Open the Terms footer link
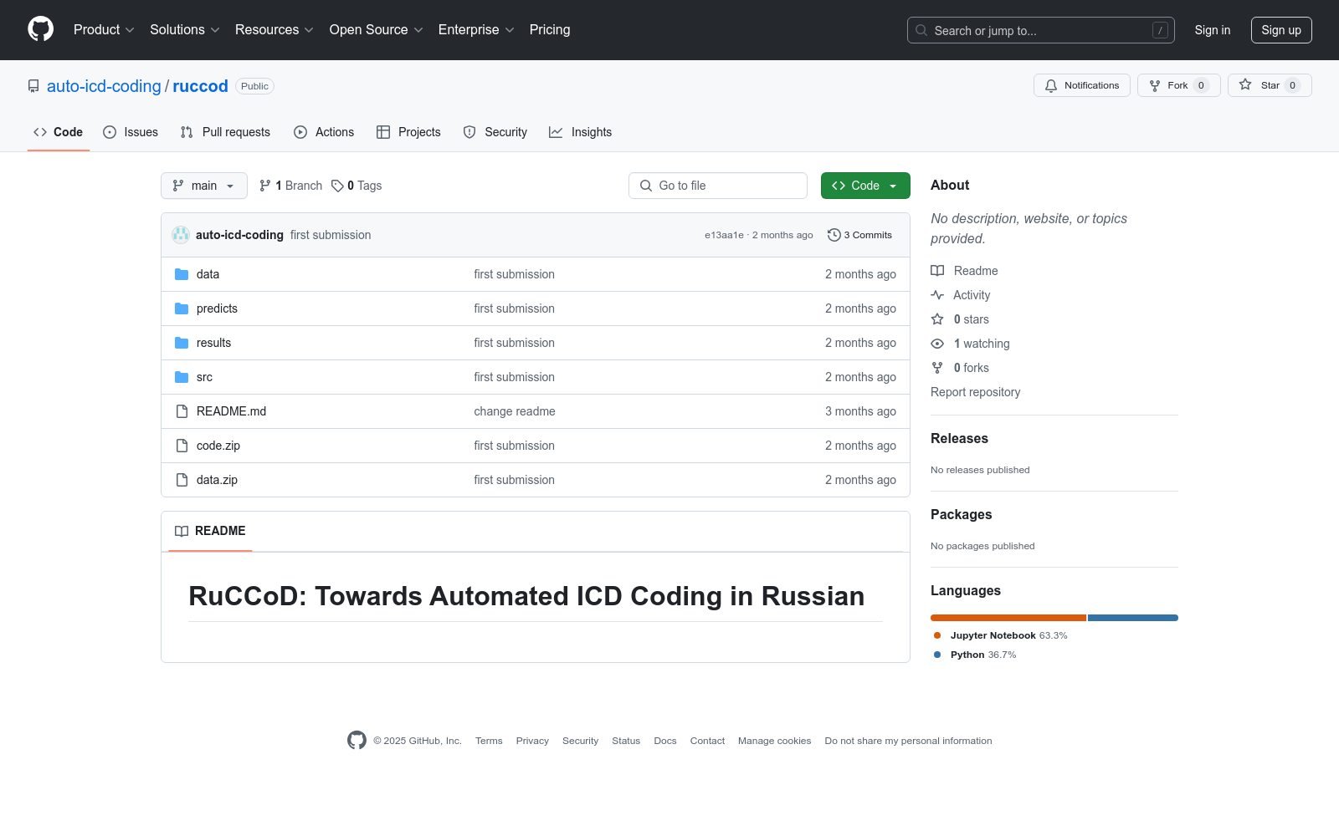1339x836 pixels. 489,741
